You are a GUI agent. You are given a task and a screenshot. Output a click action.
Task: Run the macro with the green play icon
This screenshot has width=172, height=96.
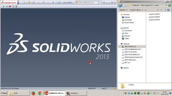[x=4, y=6]
